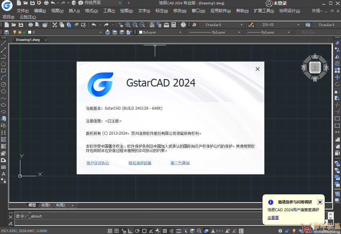Click the layer 0 white color swatch
The width and height of the screenshot is (341, 234).
point(30,32)
